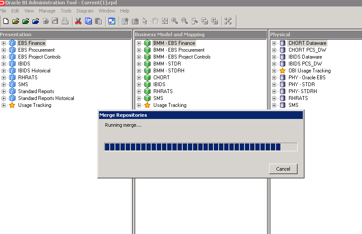The image size is (362, 234).
Task: Click the Paste clipboard icon
Action: coord(98,22)
